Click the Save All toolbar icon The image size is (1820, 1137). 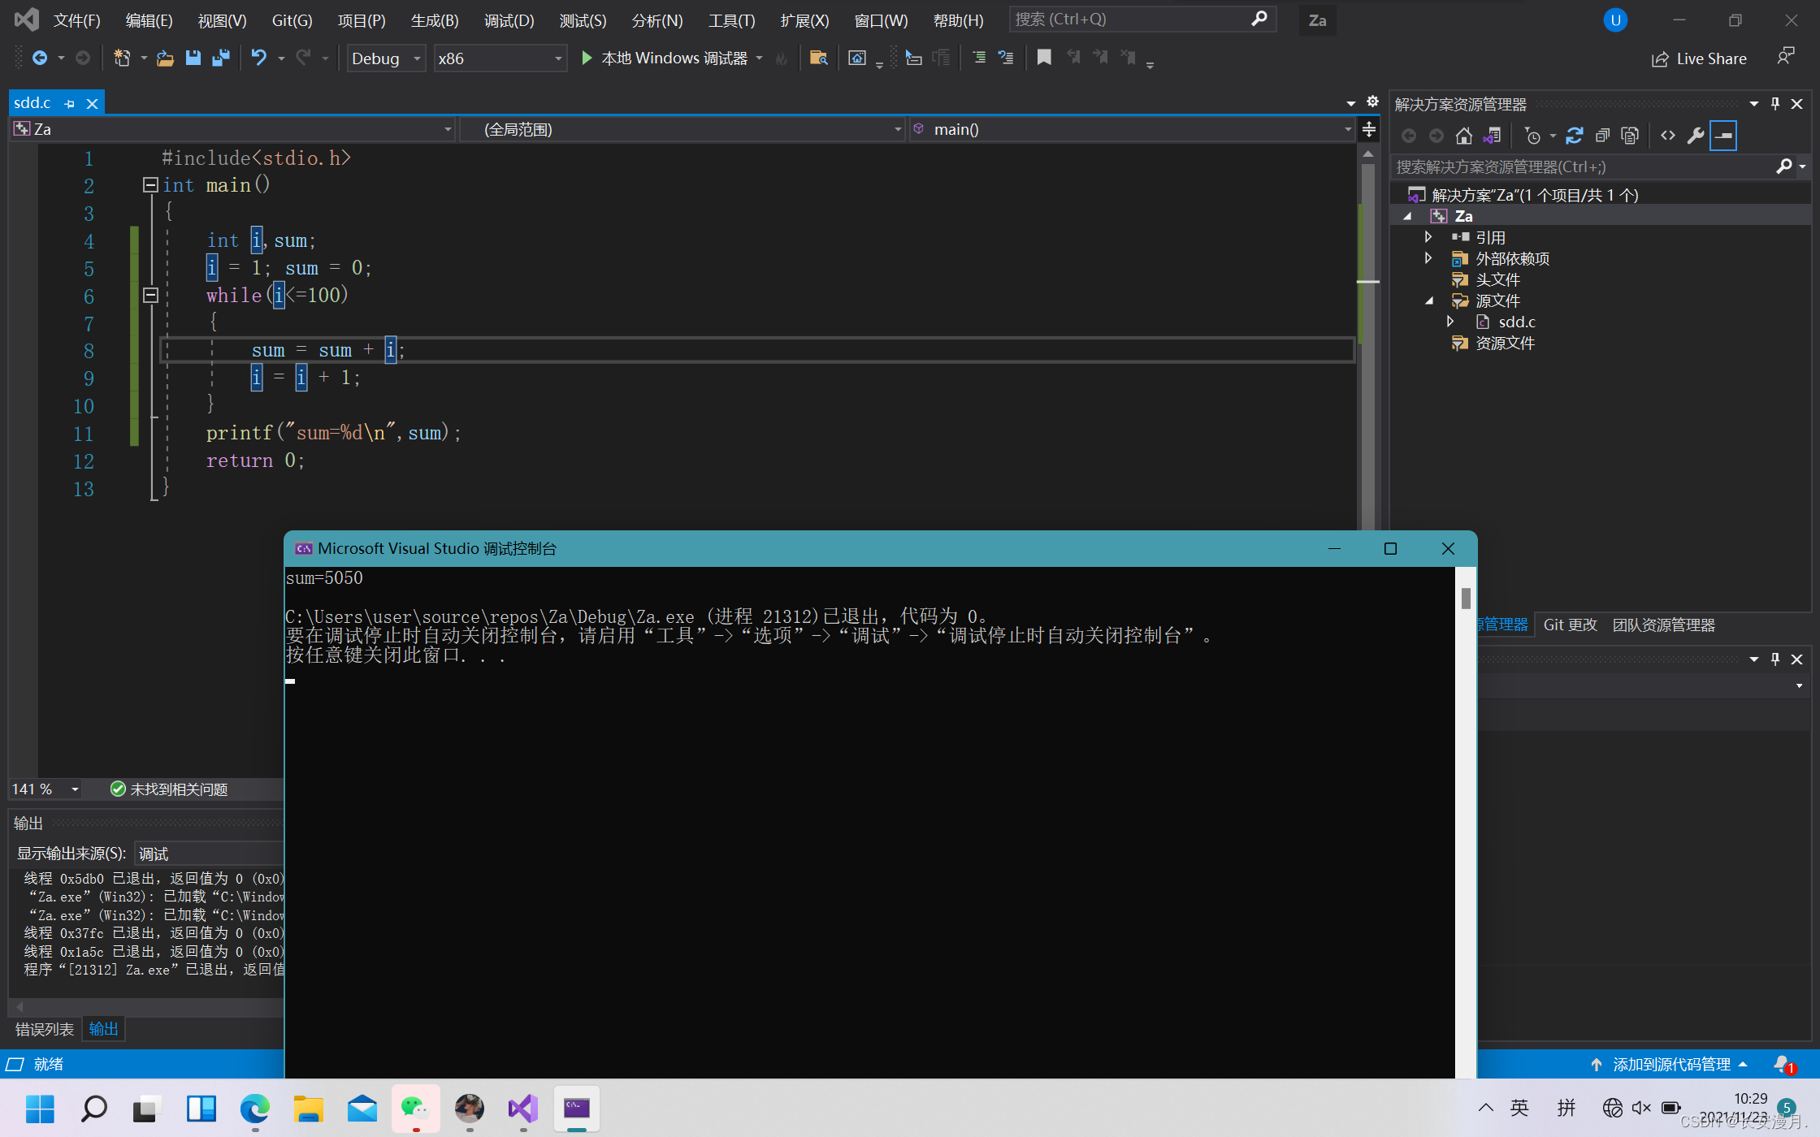click(220, 58)
